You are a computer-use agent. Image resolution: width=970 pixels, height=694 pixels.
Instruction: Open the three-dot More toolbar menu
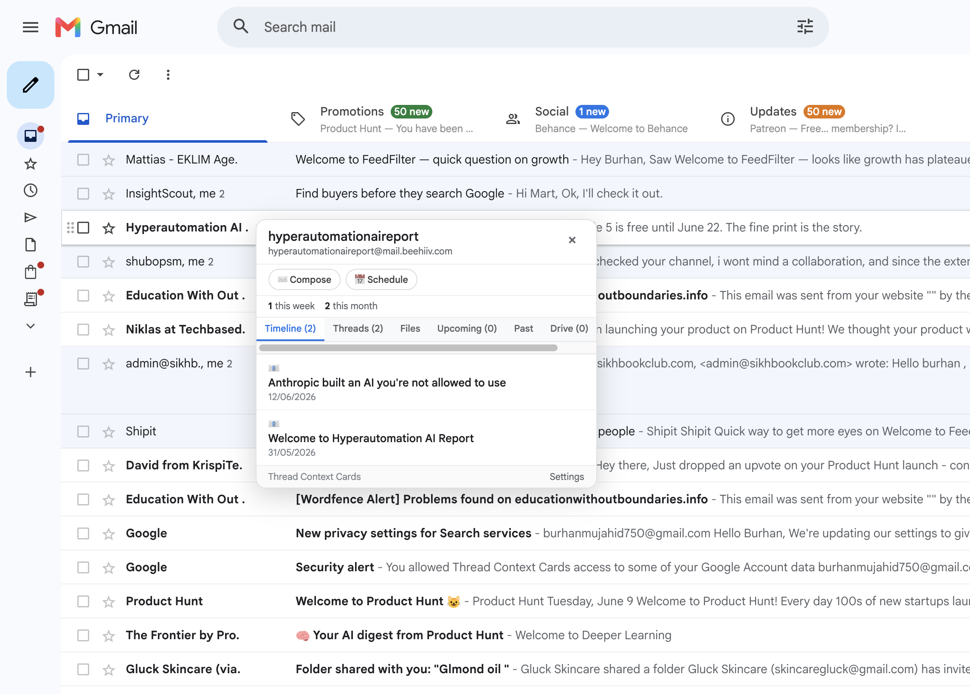coord(168,75)
